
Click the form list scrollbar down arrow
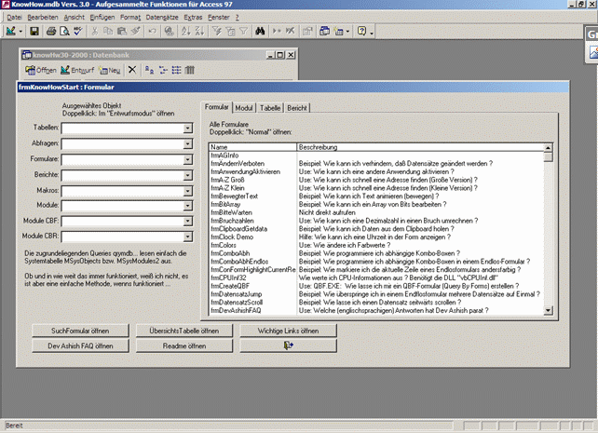[548, 310]
